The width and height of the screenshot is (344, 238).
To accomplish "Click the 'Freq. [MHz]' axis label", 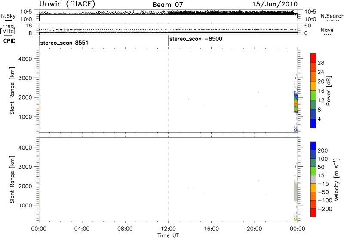I will (x=8, y=29).
